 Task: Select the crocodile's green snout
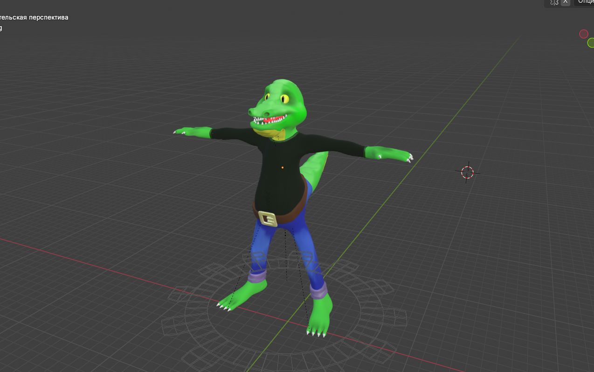(261, 111)
